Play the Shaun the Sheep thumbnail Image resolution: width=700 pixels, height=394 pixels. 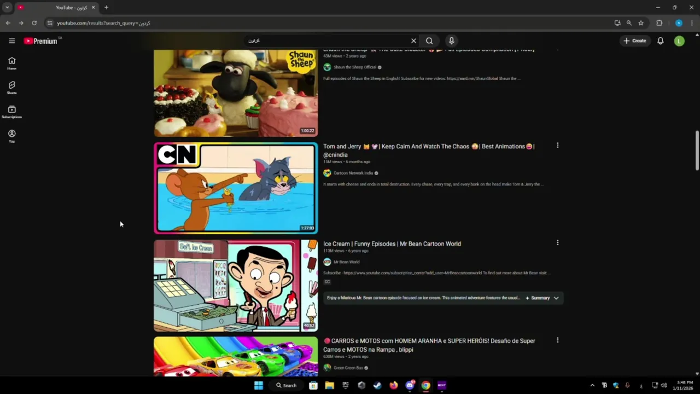point(236,93)
